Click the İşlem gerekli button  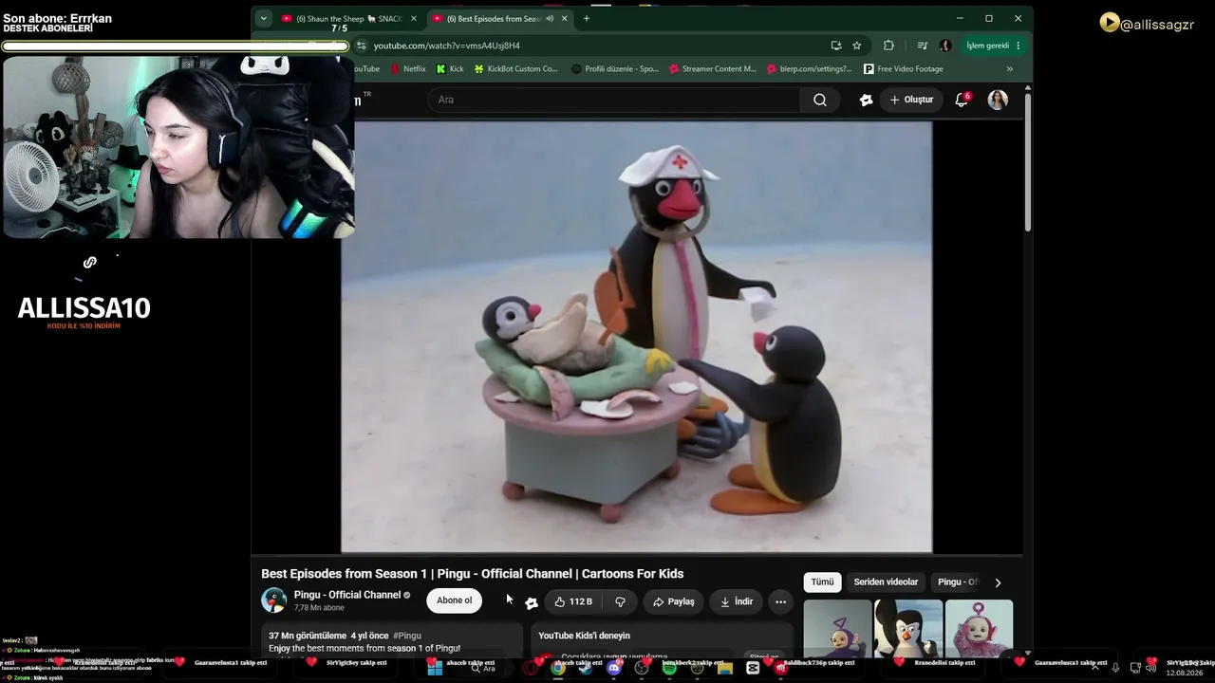993,46
